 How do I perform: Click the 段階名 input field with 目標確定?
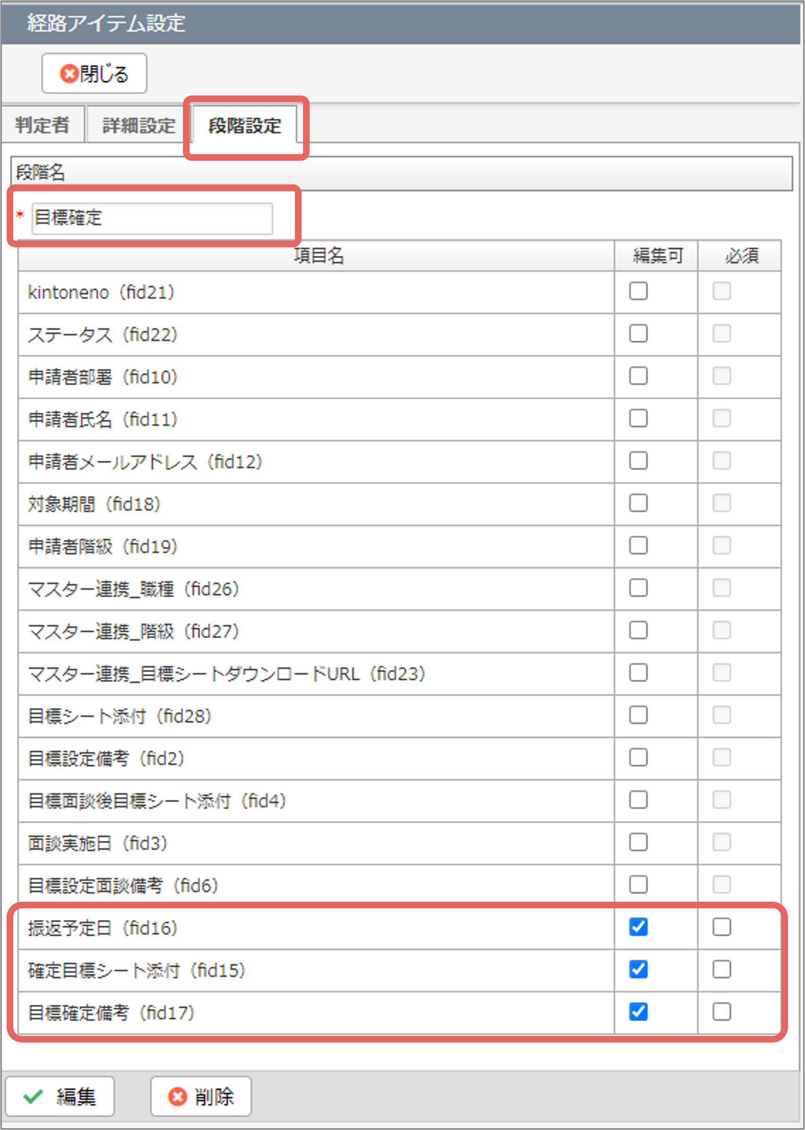152,217
